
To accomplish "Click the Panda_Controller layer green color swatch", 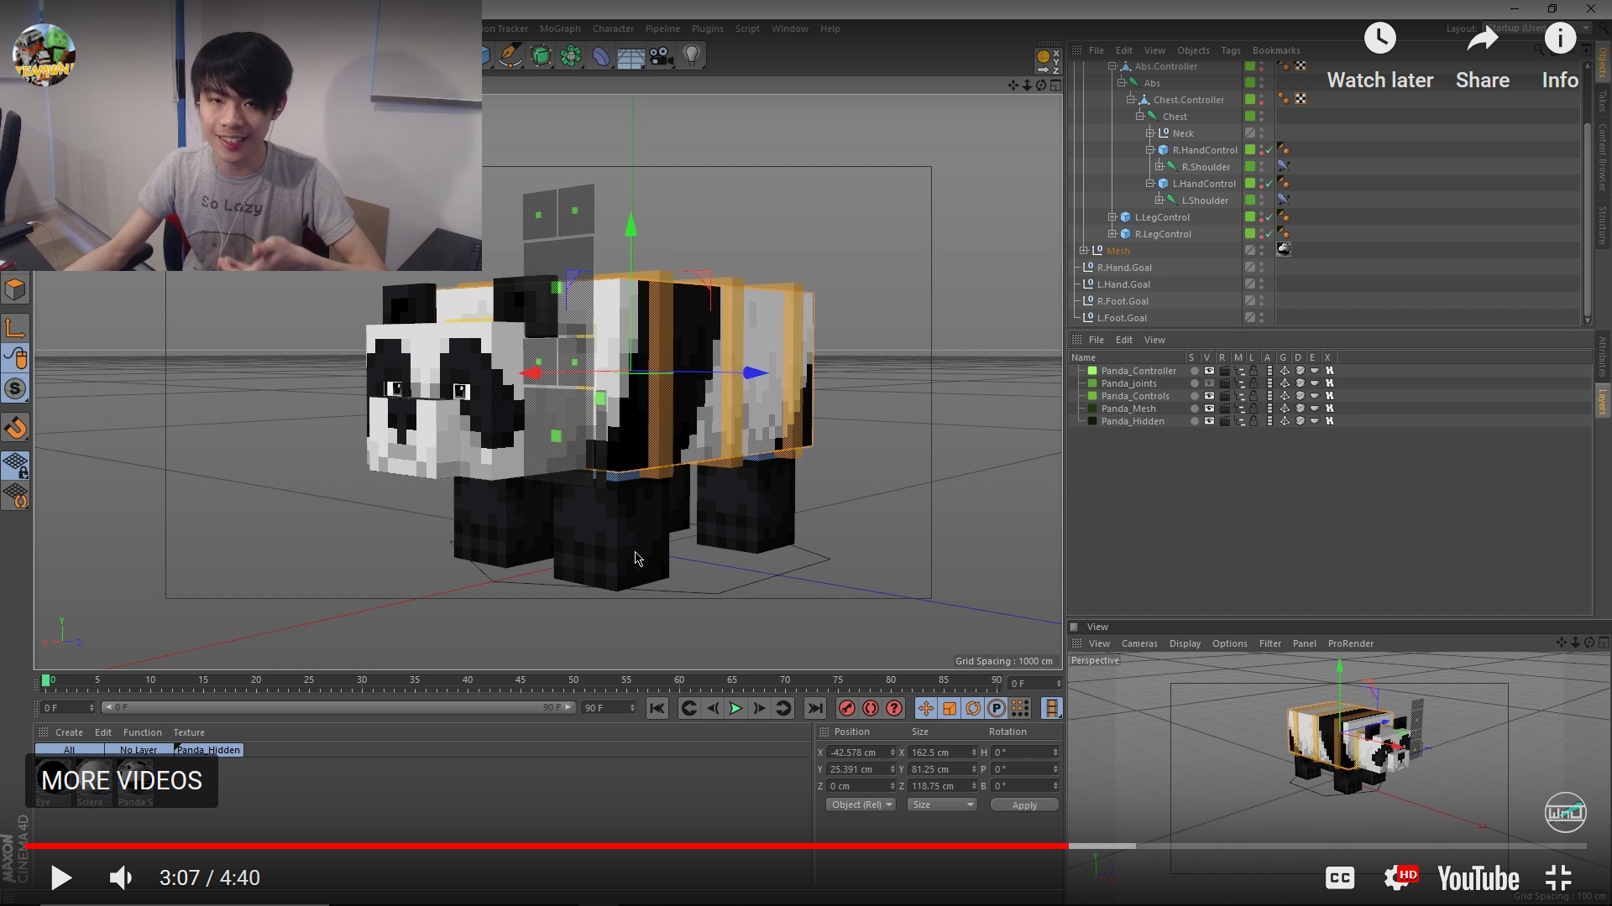I will (1092, 371).
